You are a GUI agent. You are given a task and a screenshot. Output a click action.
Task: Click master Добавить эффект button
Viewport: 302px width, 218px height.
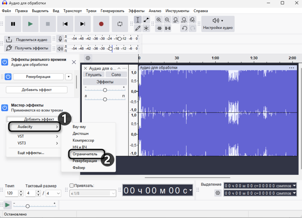tap(39, 119)
